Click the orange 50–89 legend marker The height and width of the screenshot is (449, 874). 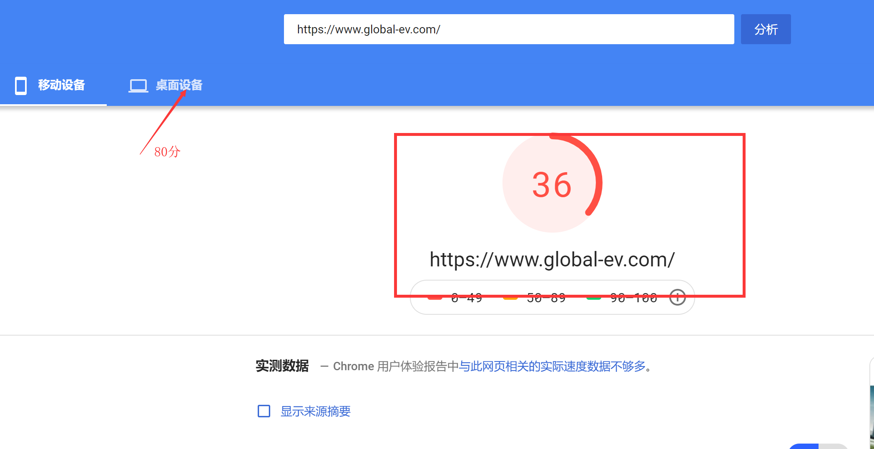510,298
